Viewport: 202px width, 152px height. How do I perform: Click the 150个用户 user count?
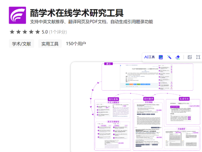[x=76, y=44]
